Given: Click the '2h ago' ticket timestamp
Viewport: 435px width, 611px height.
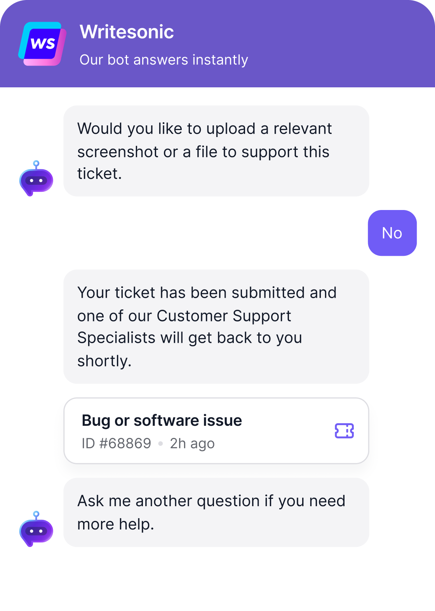Looking at the screenshot, I should coord(192,443).
